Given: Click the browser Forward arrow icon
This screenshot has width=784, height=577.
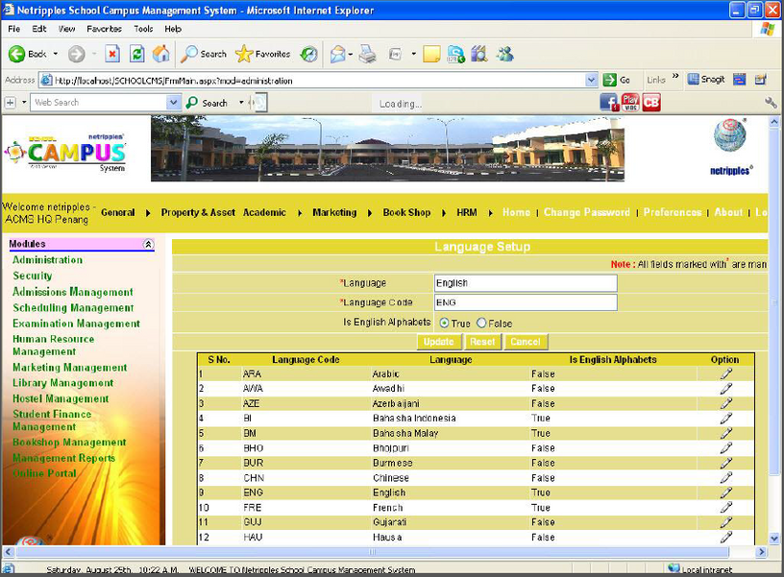Looking at the screenshot, I should click(77, 54).
